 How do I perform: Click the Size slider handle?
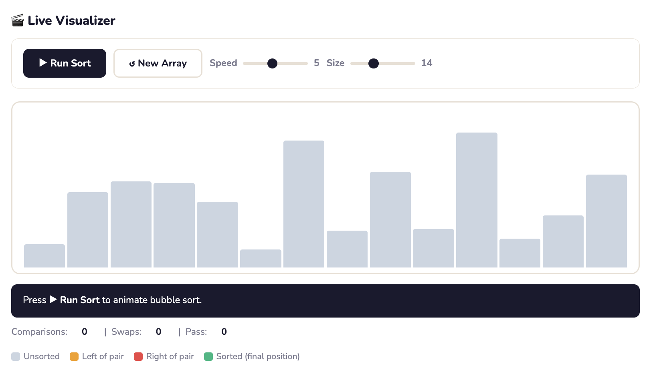coord(373,63)
